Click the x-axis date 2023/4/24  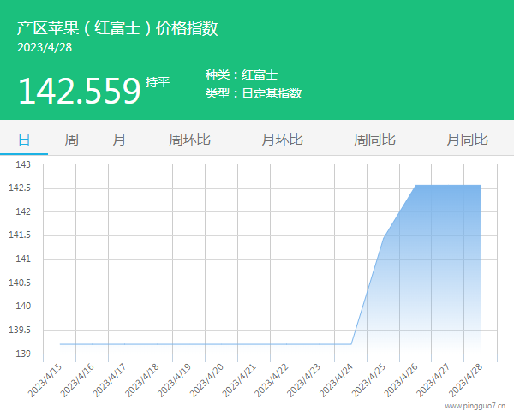tap(337, 380)
